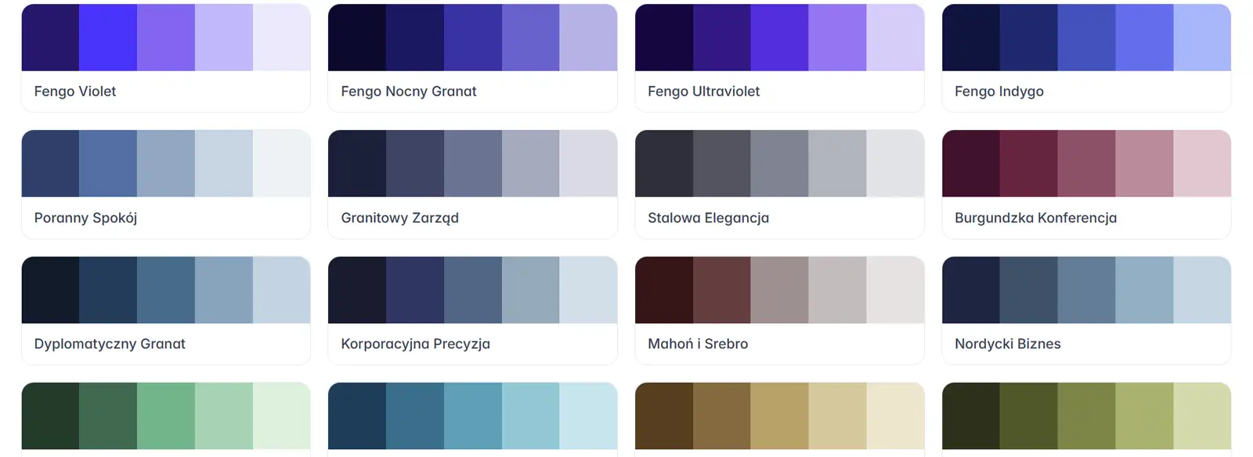Click the brightest blue swatch in Fengo Violet
The width and height of the screenshot is (1253, 457).
pos(108,38)
